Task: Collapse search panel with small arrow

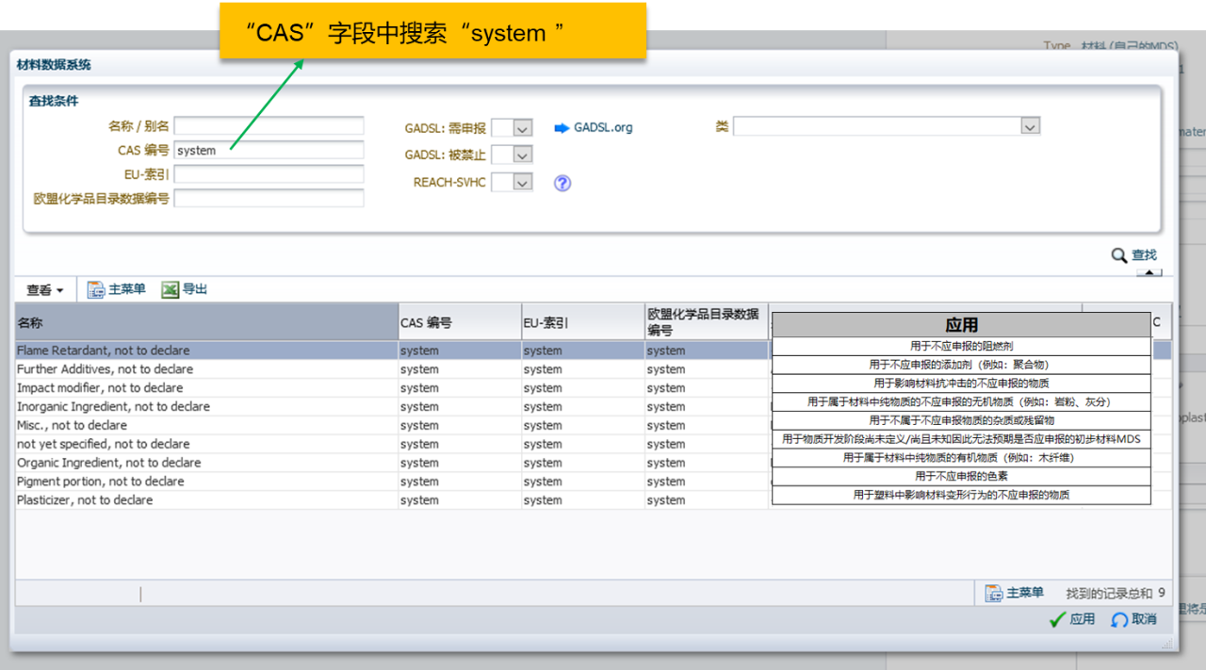Action: pos(1149,273)
